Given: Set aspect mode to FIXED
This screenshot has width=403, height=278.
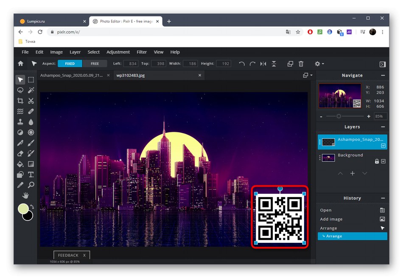Looking at the screenshot, I should 70,63.
